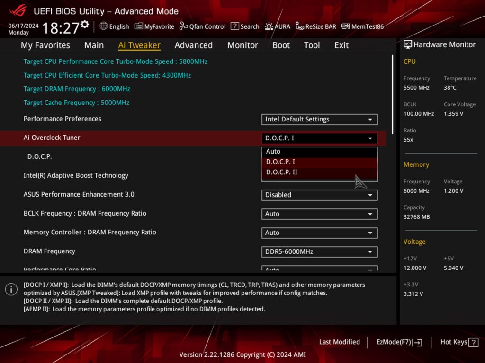The image size is (485, 363).
Task: Expand DRAM Frequency DDR5-6000MHz dropdown
Action: (320, 252)
